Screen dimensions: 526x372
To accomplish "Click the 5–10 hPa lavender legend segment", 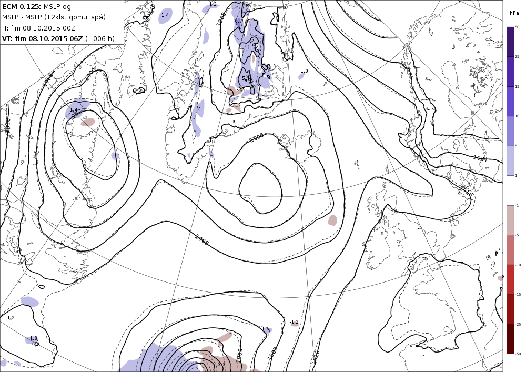I will click(x=510, y=131).
